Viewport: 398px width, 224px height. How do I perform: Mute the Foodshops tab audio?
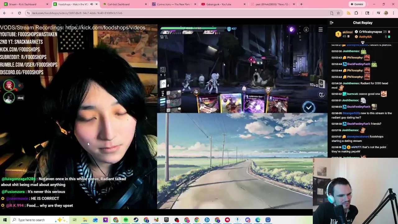point(91,4)
